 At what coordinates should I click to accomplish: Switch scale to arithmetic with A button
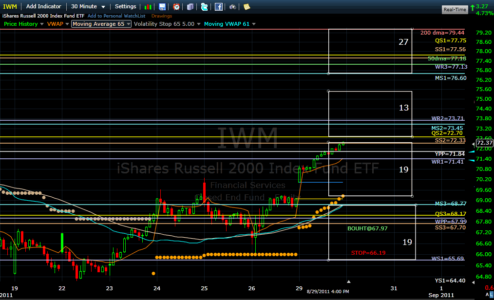point(487,294)
